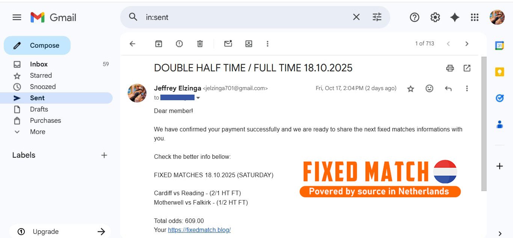Hide the side panel with the bottom arrow
Image resolution: width=513 pixels, height=238 pixels.
[x=499, y=233]
